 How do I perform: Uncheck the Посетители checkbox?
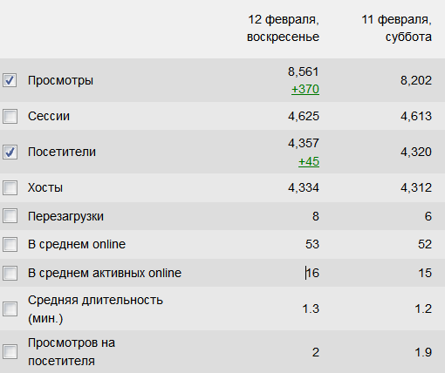tap(10, 152)
